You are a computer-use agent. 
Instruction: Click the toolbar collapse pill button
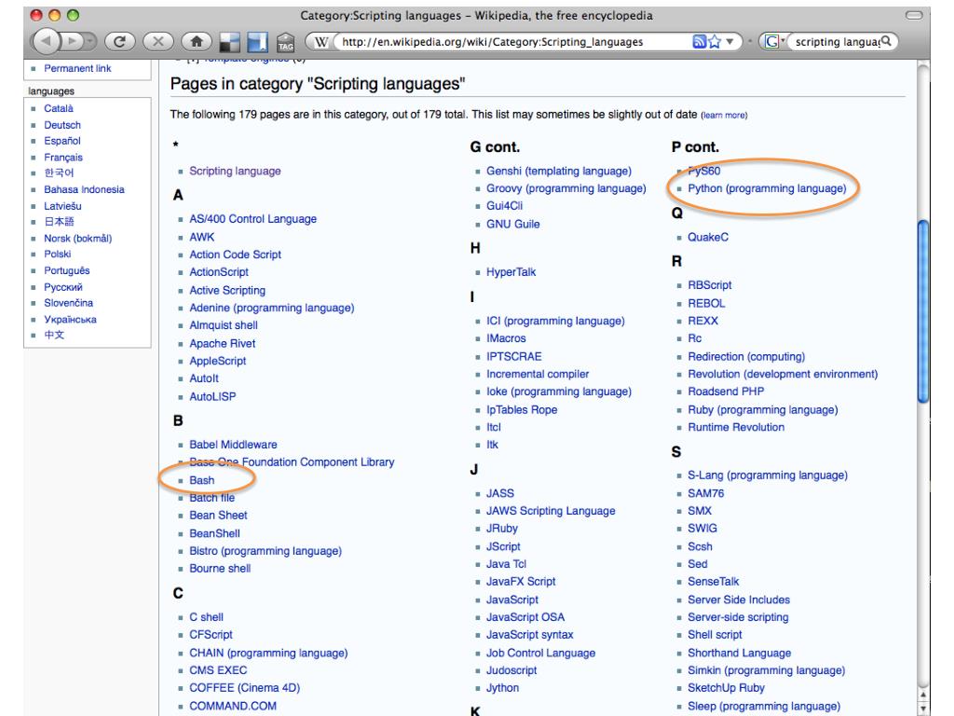(x=914, y=15)
